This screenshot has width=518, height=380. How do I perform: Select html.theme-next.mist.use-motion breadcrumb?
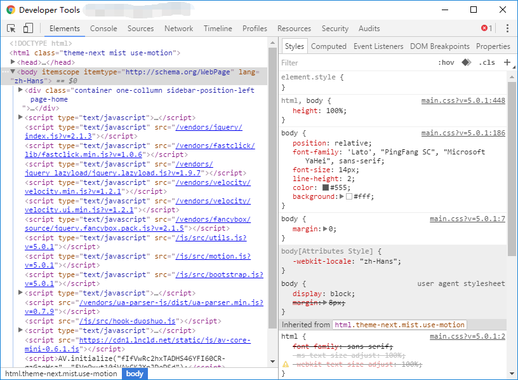click(61, 374)
